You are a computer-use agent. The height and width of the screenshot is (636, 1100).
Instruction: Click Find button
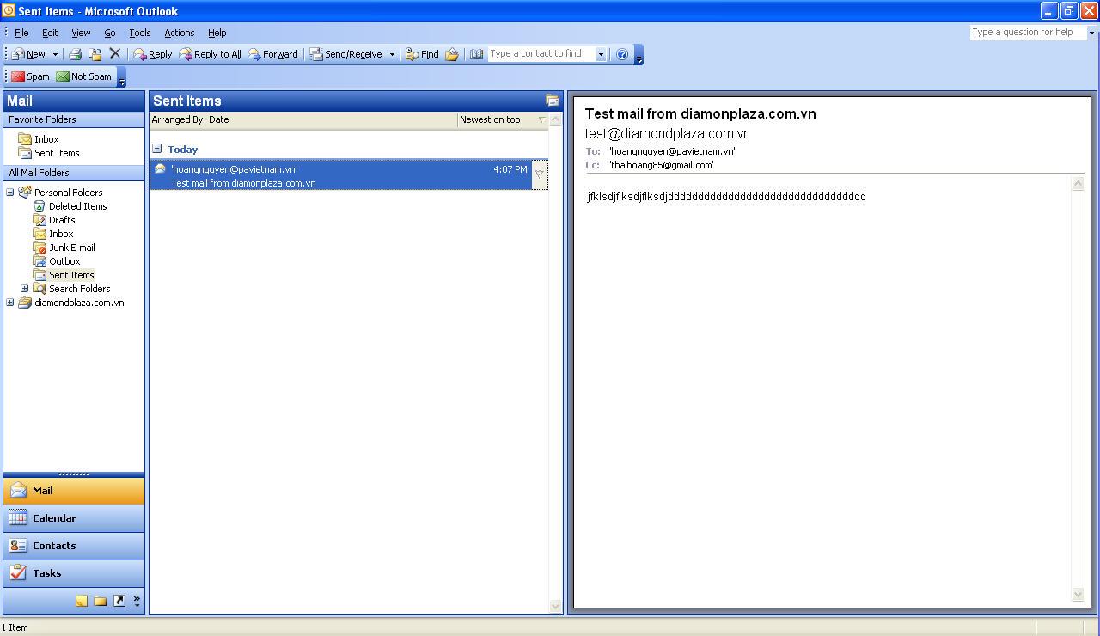(x=422, y=54)
